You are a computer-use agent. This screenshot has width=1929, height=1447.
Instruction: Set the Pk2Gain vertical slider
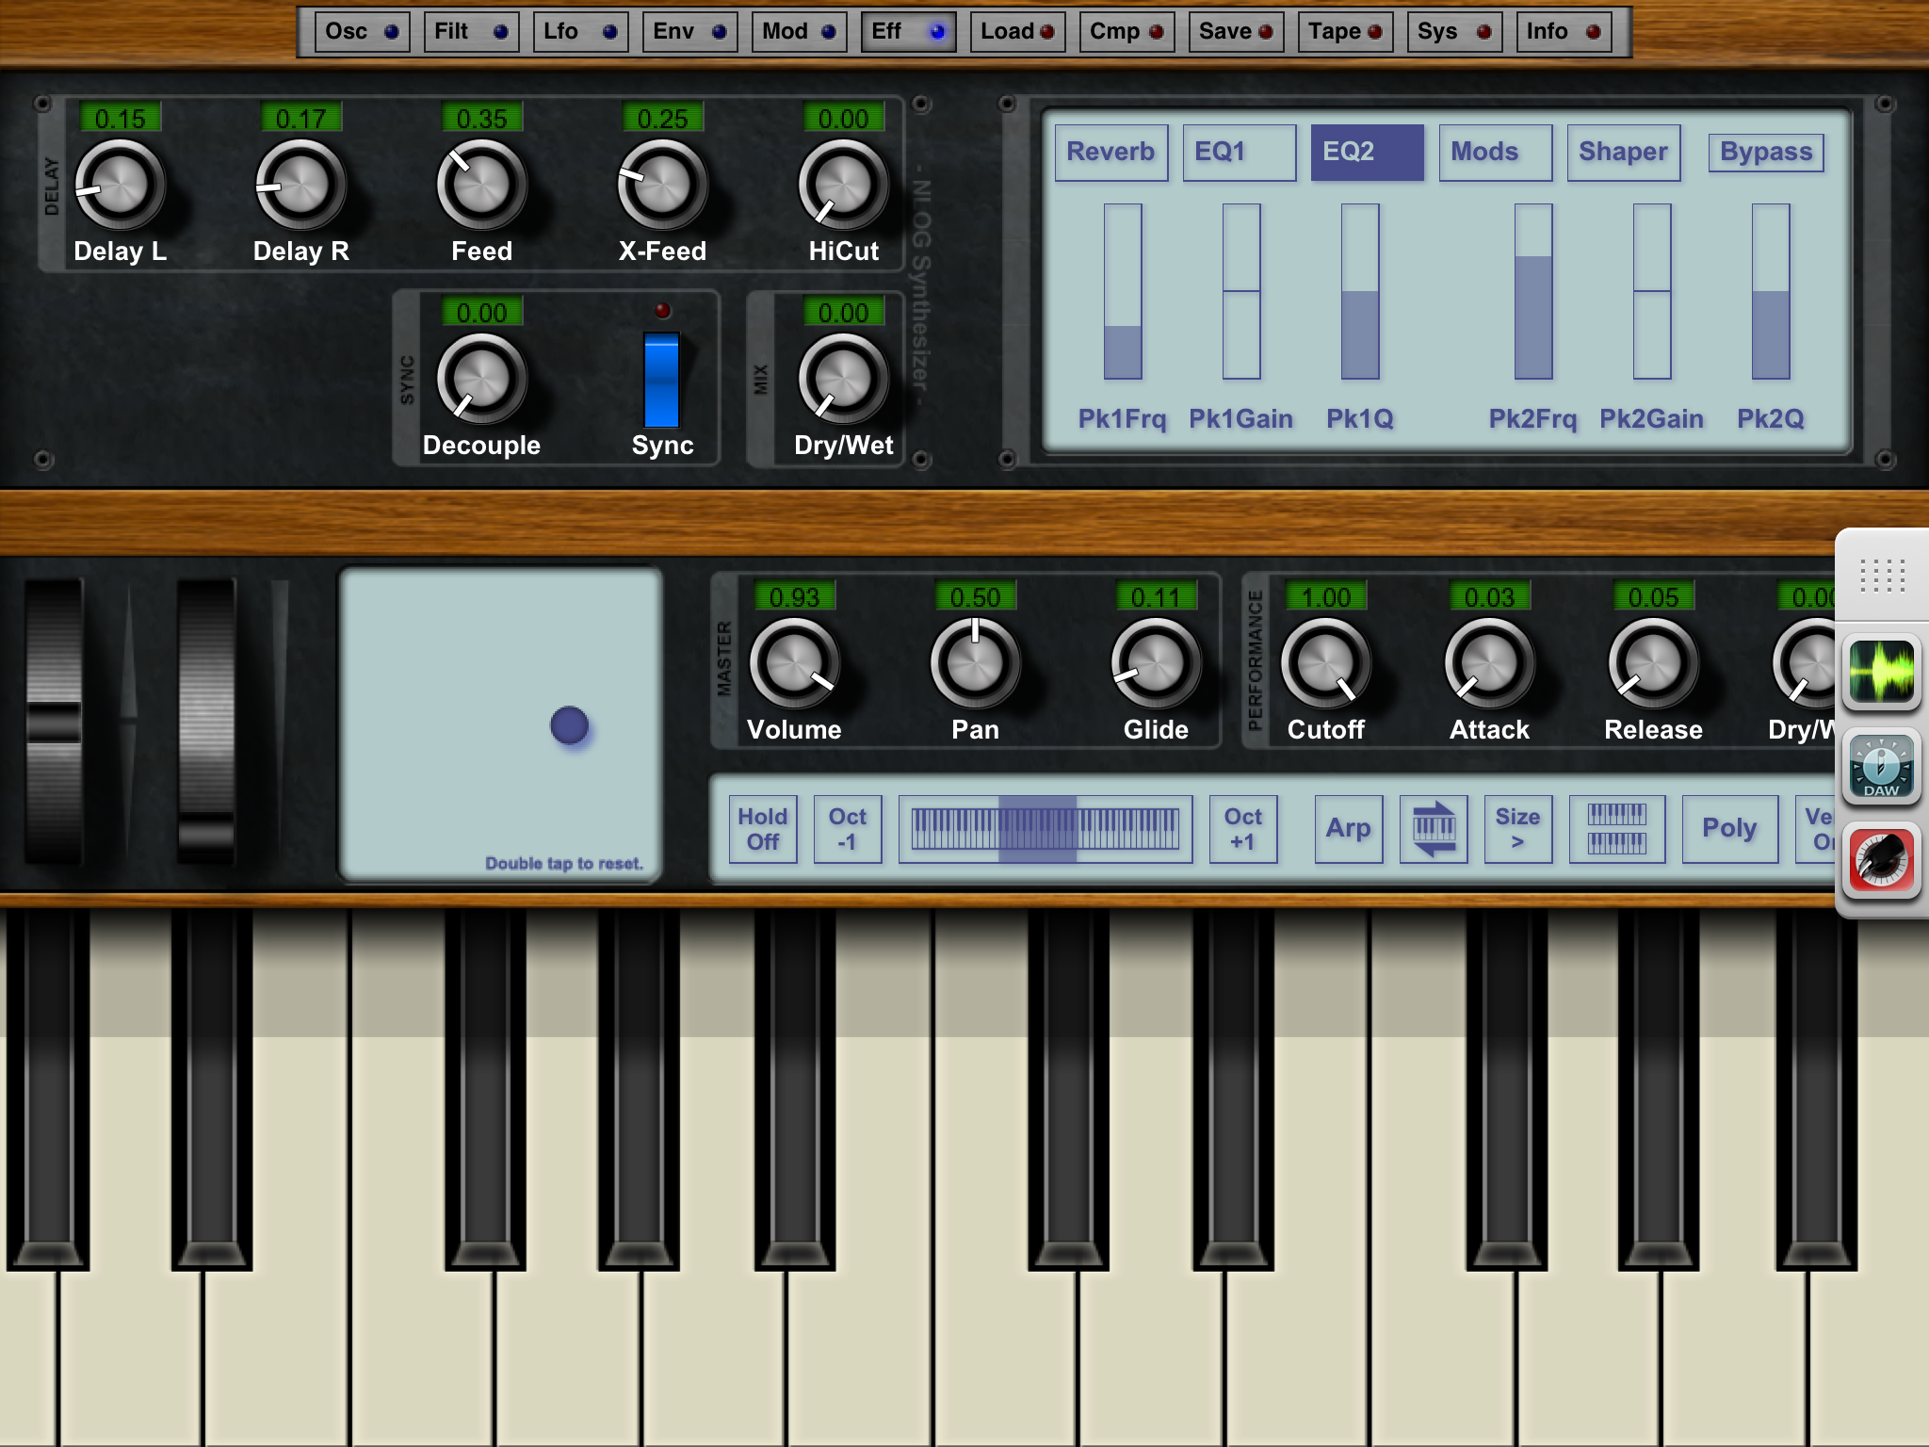[x=1652, y=291]
